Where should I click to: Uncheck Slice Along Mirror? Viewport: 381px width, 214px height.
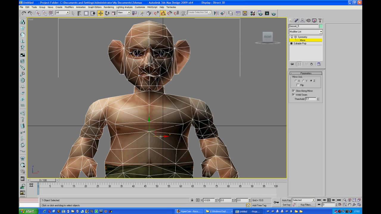[x=293, y=91]
